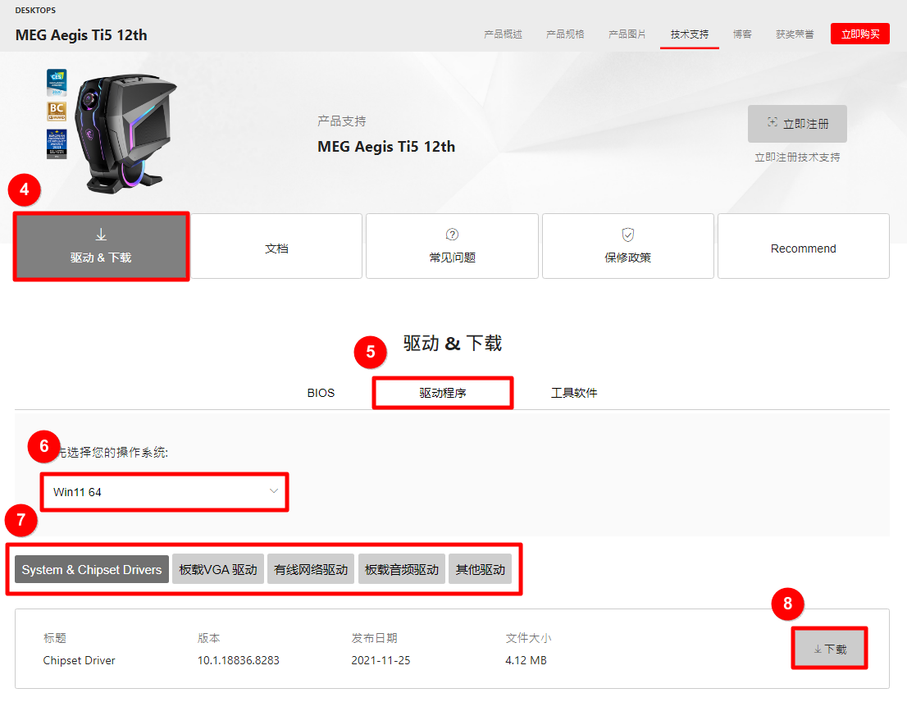This screenshot has width=907, height=702.
Task: Select 有线网络驱动 category
Action: 311,569
